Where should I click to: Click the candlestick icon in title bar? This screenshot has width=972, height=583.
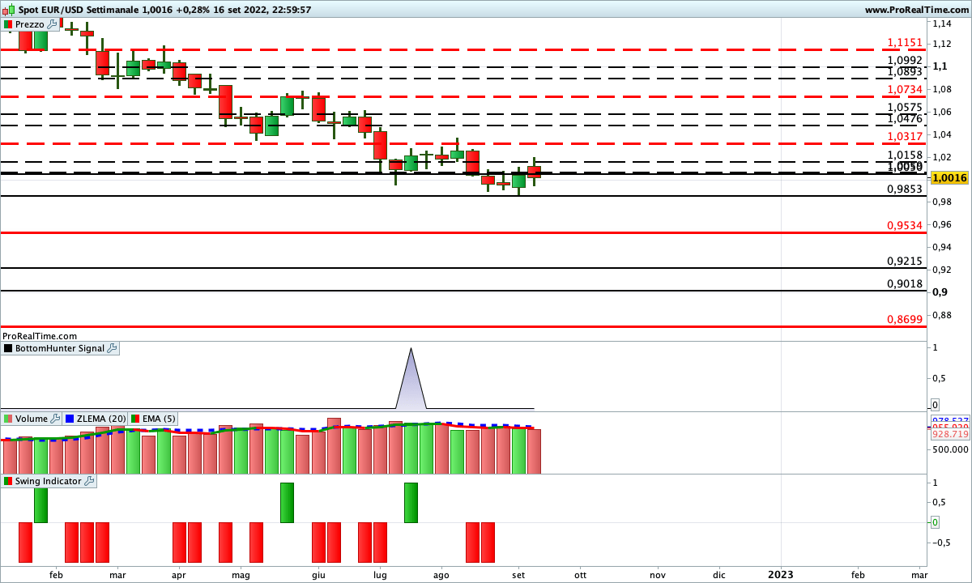(9, 10)
